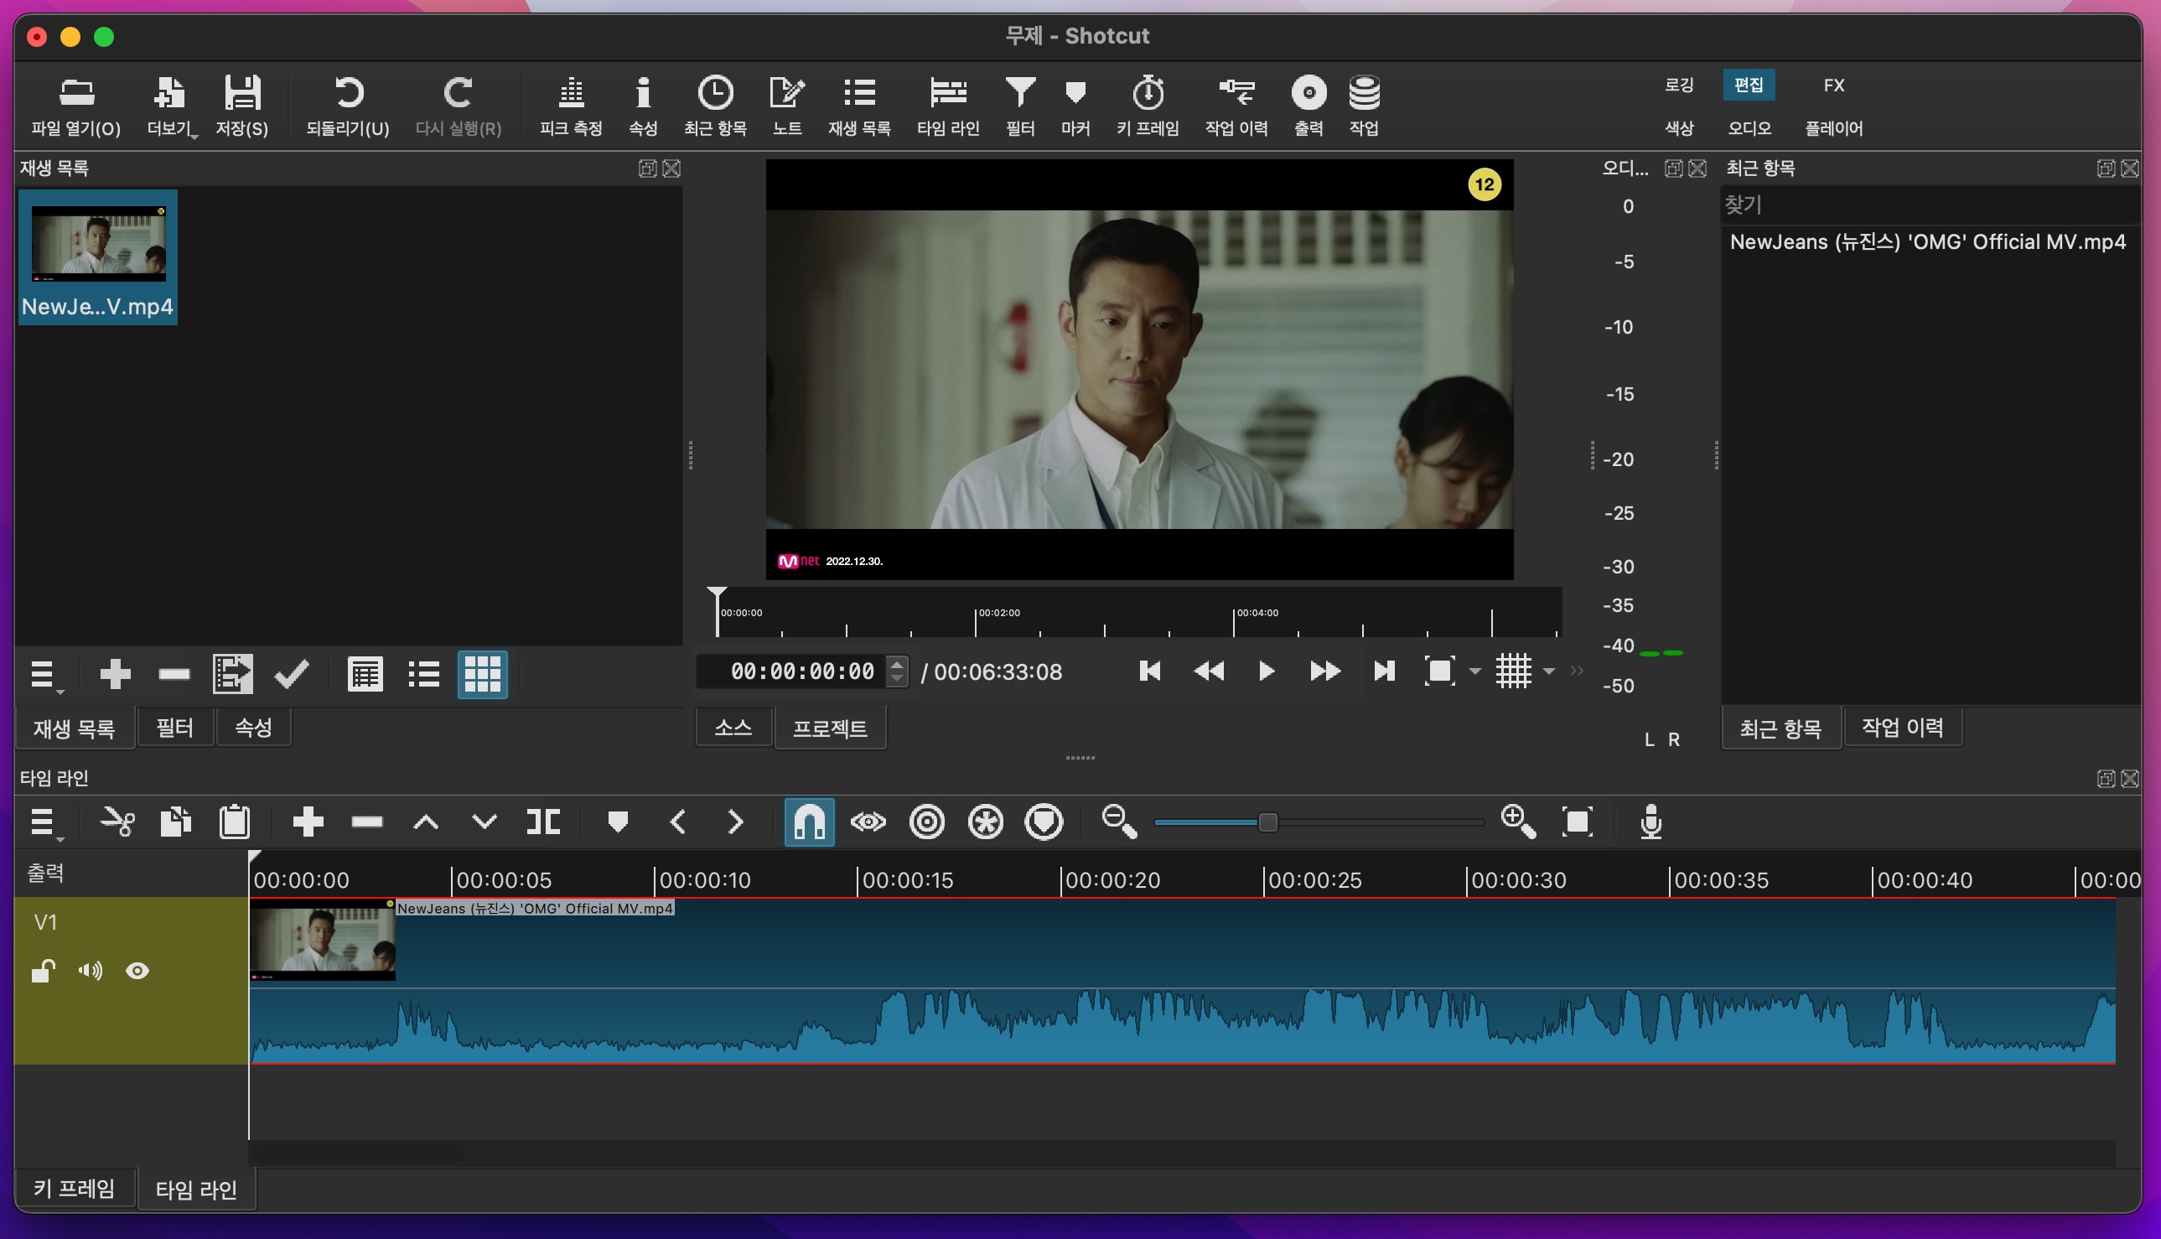Click the playlist append-to-timeline icon
The height and width of the screenshot is (1239, 2161).
[x=232, y=675]
